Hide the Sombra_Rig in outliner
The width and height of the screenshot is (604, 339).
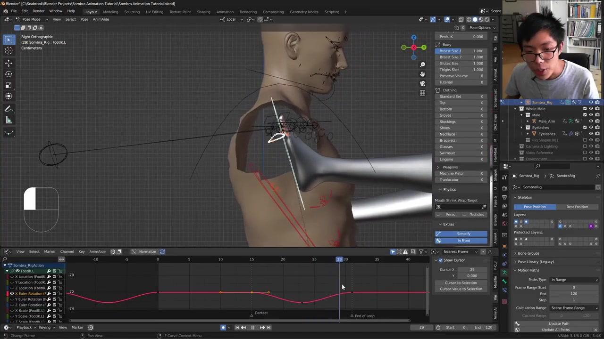[x=591, y=102]
